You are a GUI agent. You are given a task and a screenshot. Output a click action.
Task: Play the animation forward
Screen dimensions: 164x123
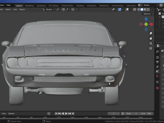tap(66, 113)
